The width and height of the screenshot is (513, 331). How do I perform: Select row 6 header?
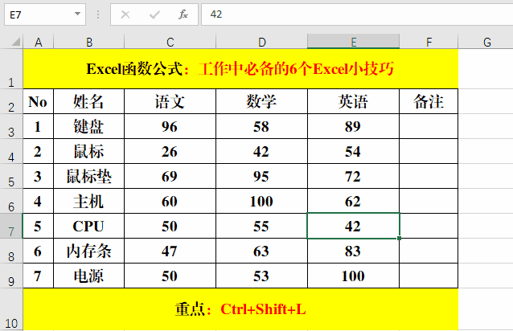click(11, 201)
